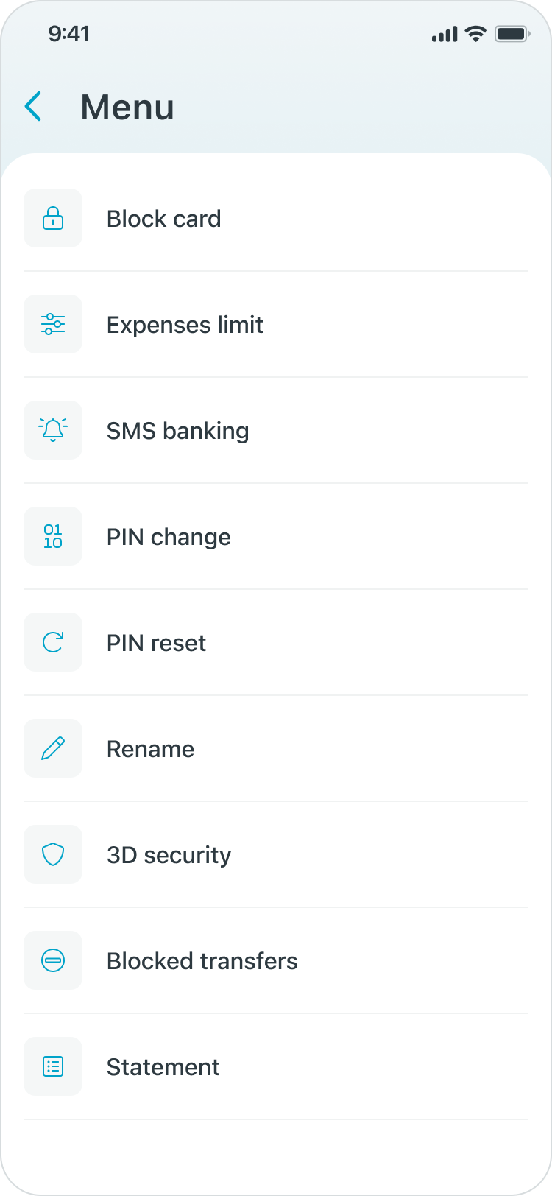Open the Block card menu option
This screenshot has width=552, height=1196.
pos(164,219)
